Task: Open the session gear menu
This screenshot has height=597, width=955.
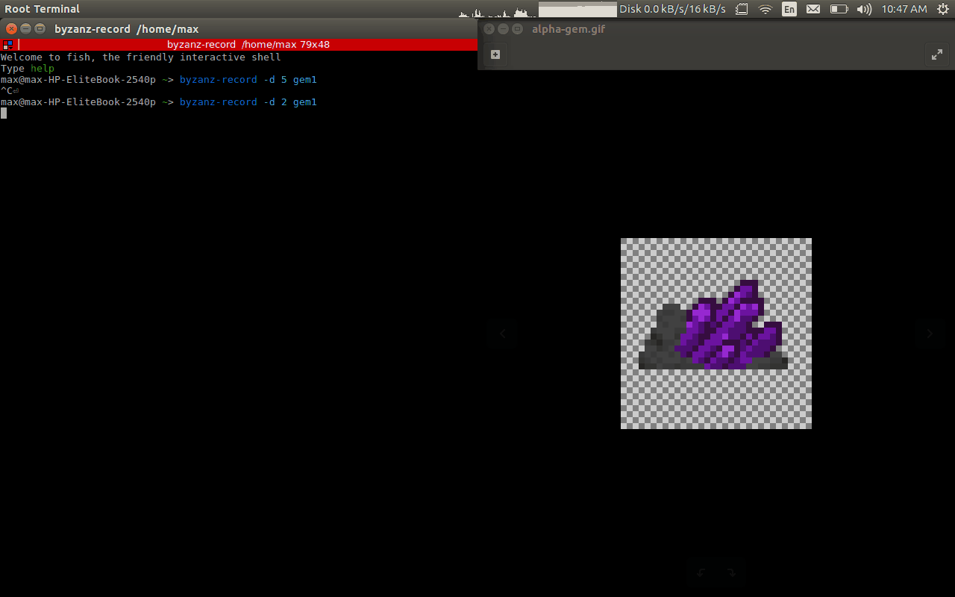Action: coord(943,9)
